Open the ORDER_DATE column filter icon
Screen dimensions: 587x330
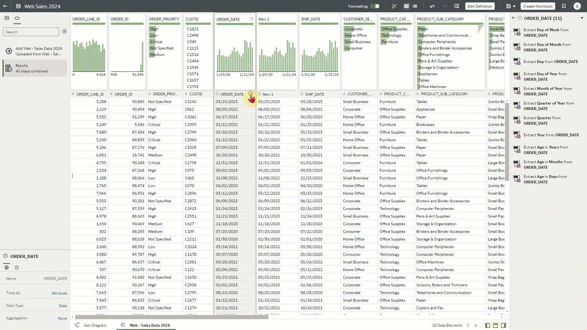pos(252,19)
